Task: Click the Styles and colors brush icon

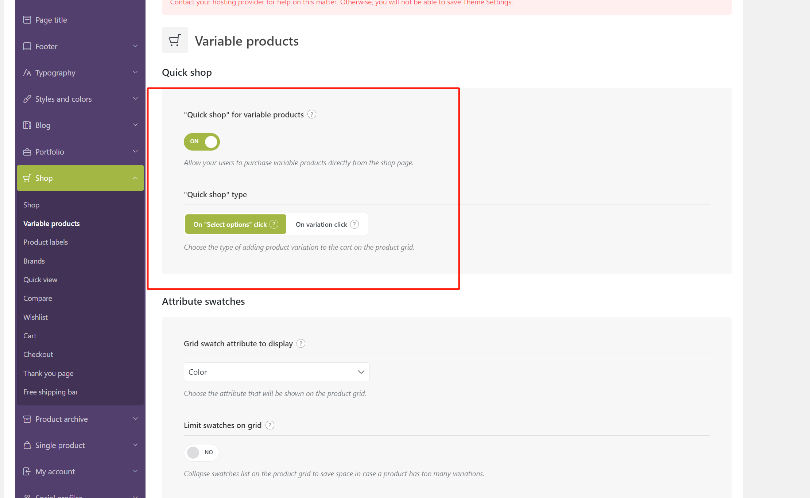Action: (x=27, y=99)
